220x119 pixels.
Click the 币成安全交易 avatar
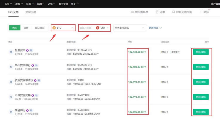pos(11,97)
